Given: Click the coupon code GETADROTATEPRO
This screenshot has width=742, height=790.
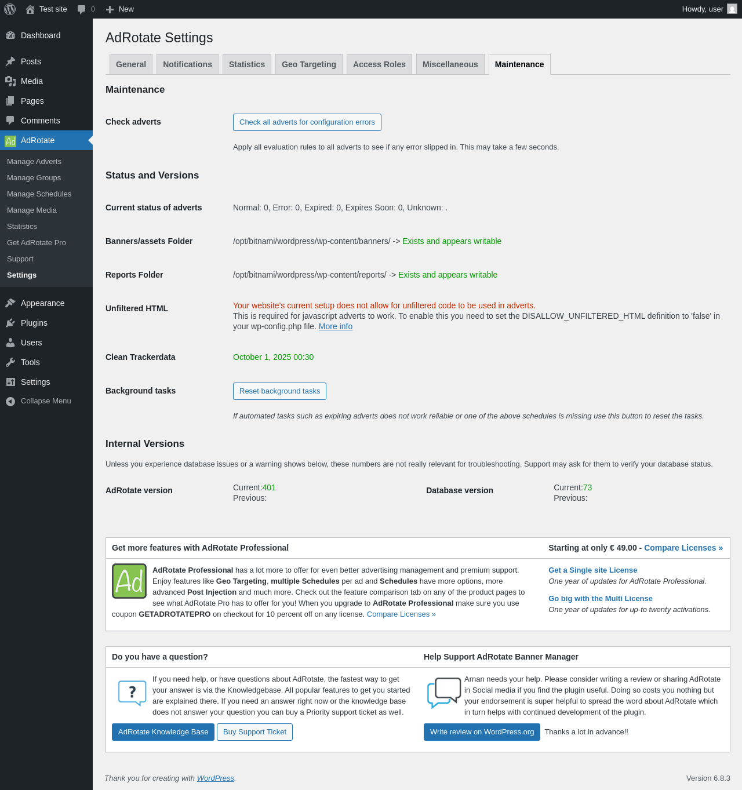Looking at the screenshot, I should [x=174, y=614].
